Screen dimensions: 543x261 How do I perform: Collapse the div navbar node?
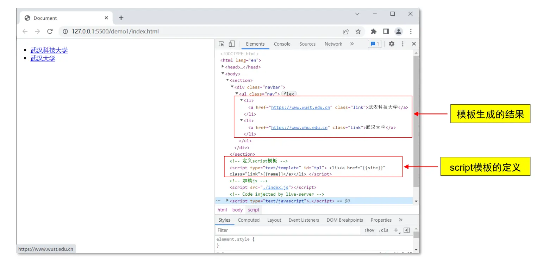click(232, 87)
